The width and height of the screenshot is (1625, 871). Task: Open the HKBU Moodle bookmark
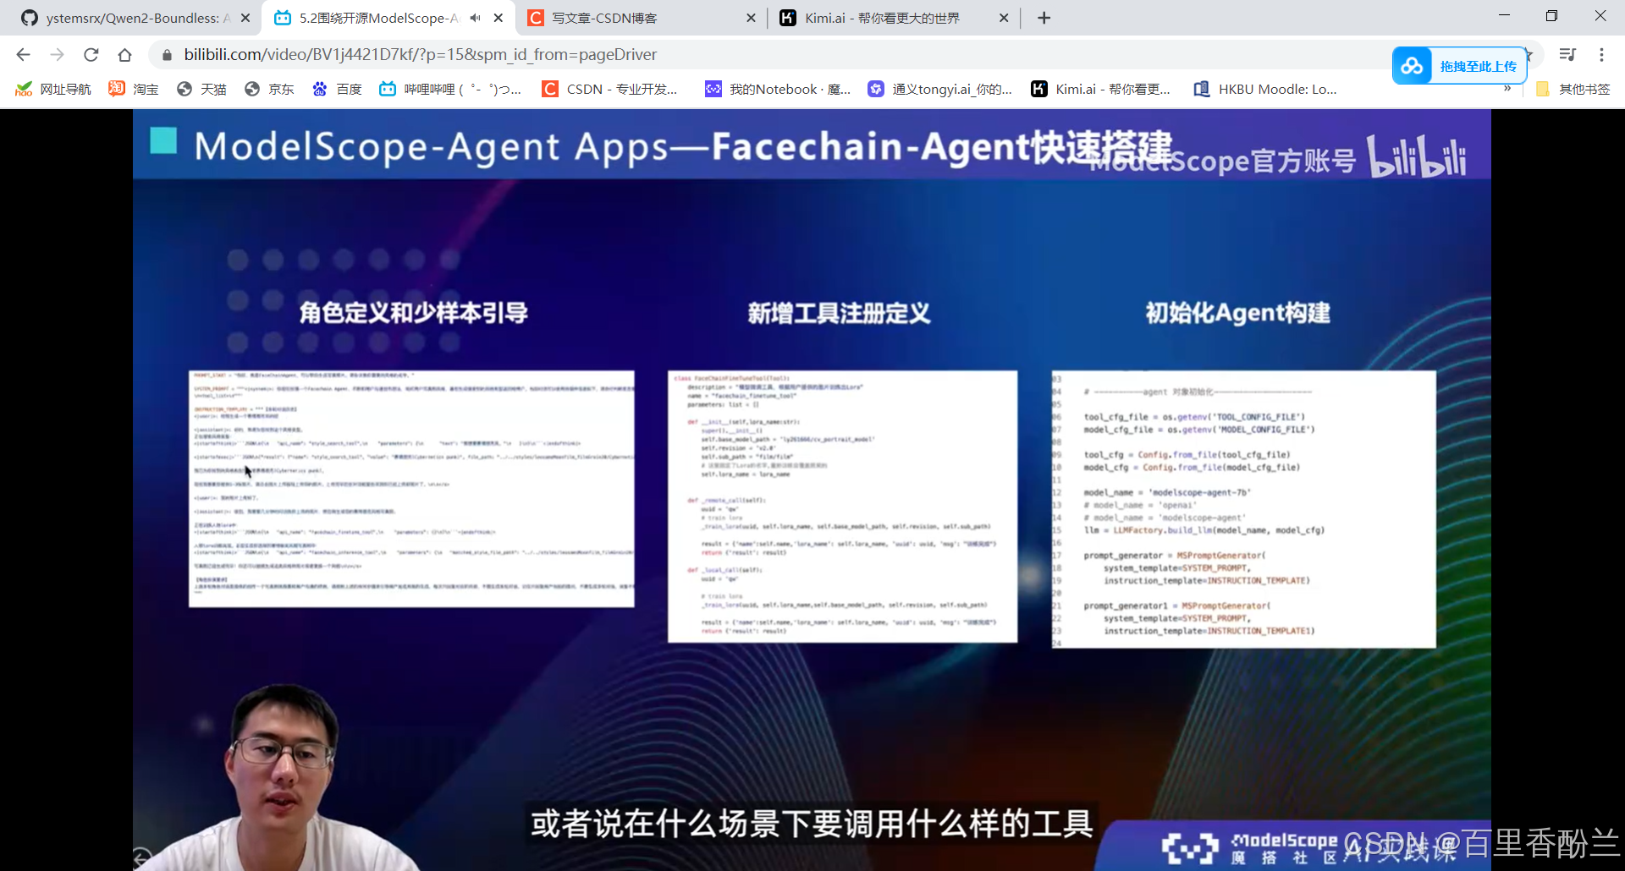point(1265,89)
